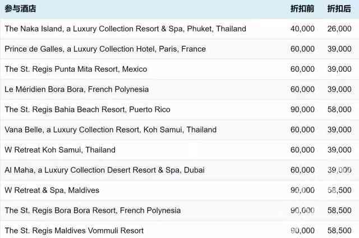The image size is (359, 238).
Task: Click 39,000 value in Prince de Galles row
Action: [x=339, y=49]
